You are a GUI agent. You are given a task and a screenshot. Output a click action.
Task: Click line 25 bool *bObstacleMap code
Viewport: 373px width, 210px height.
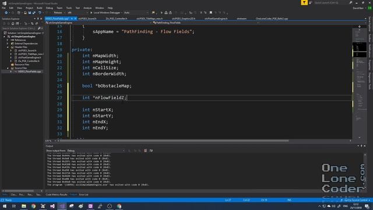(x=107, y=86)
